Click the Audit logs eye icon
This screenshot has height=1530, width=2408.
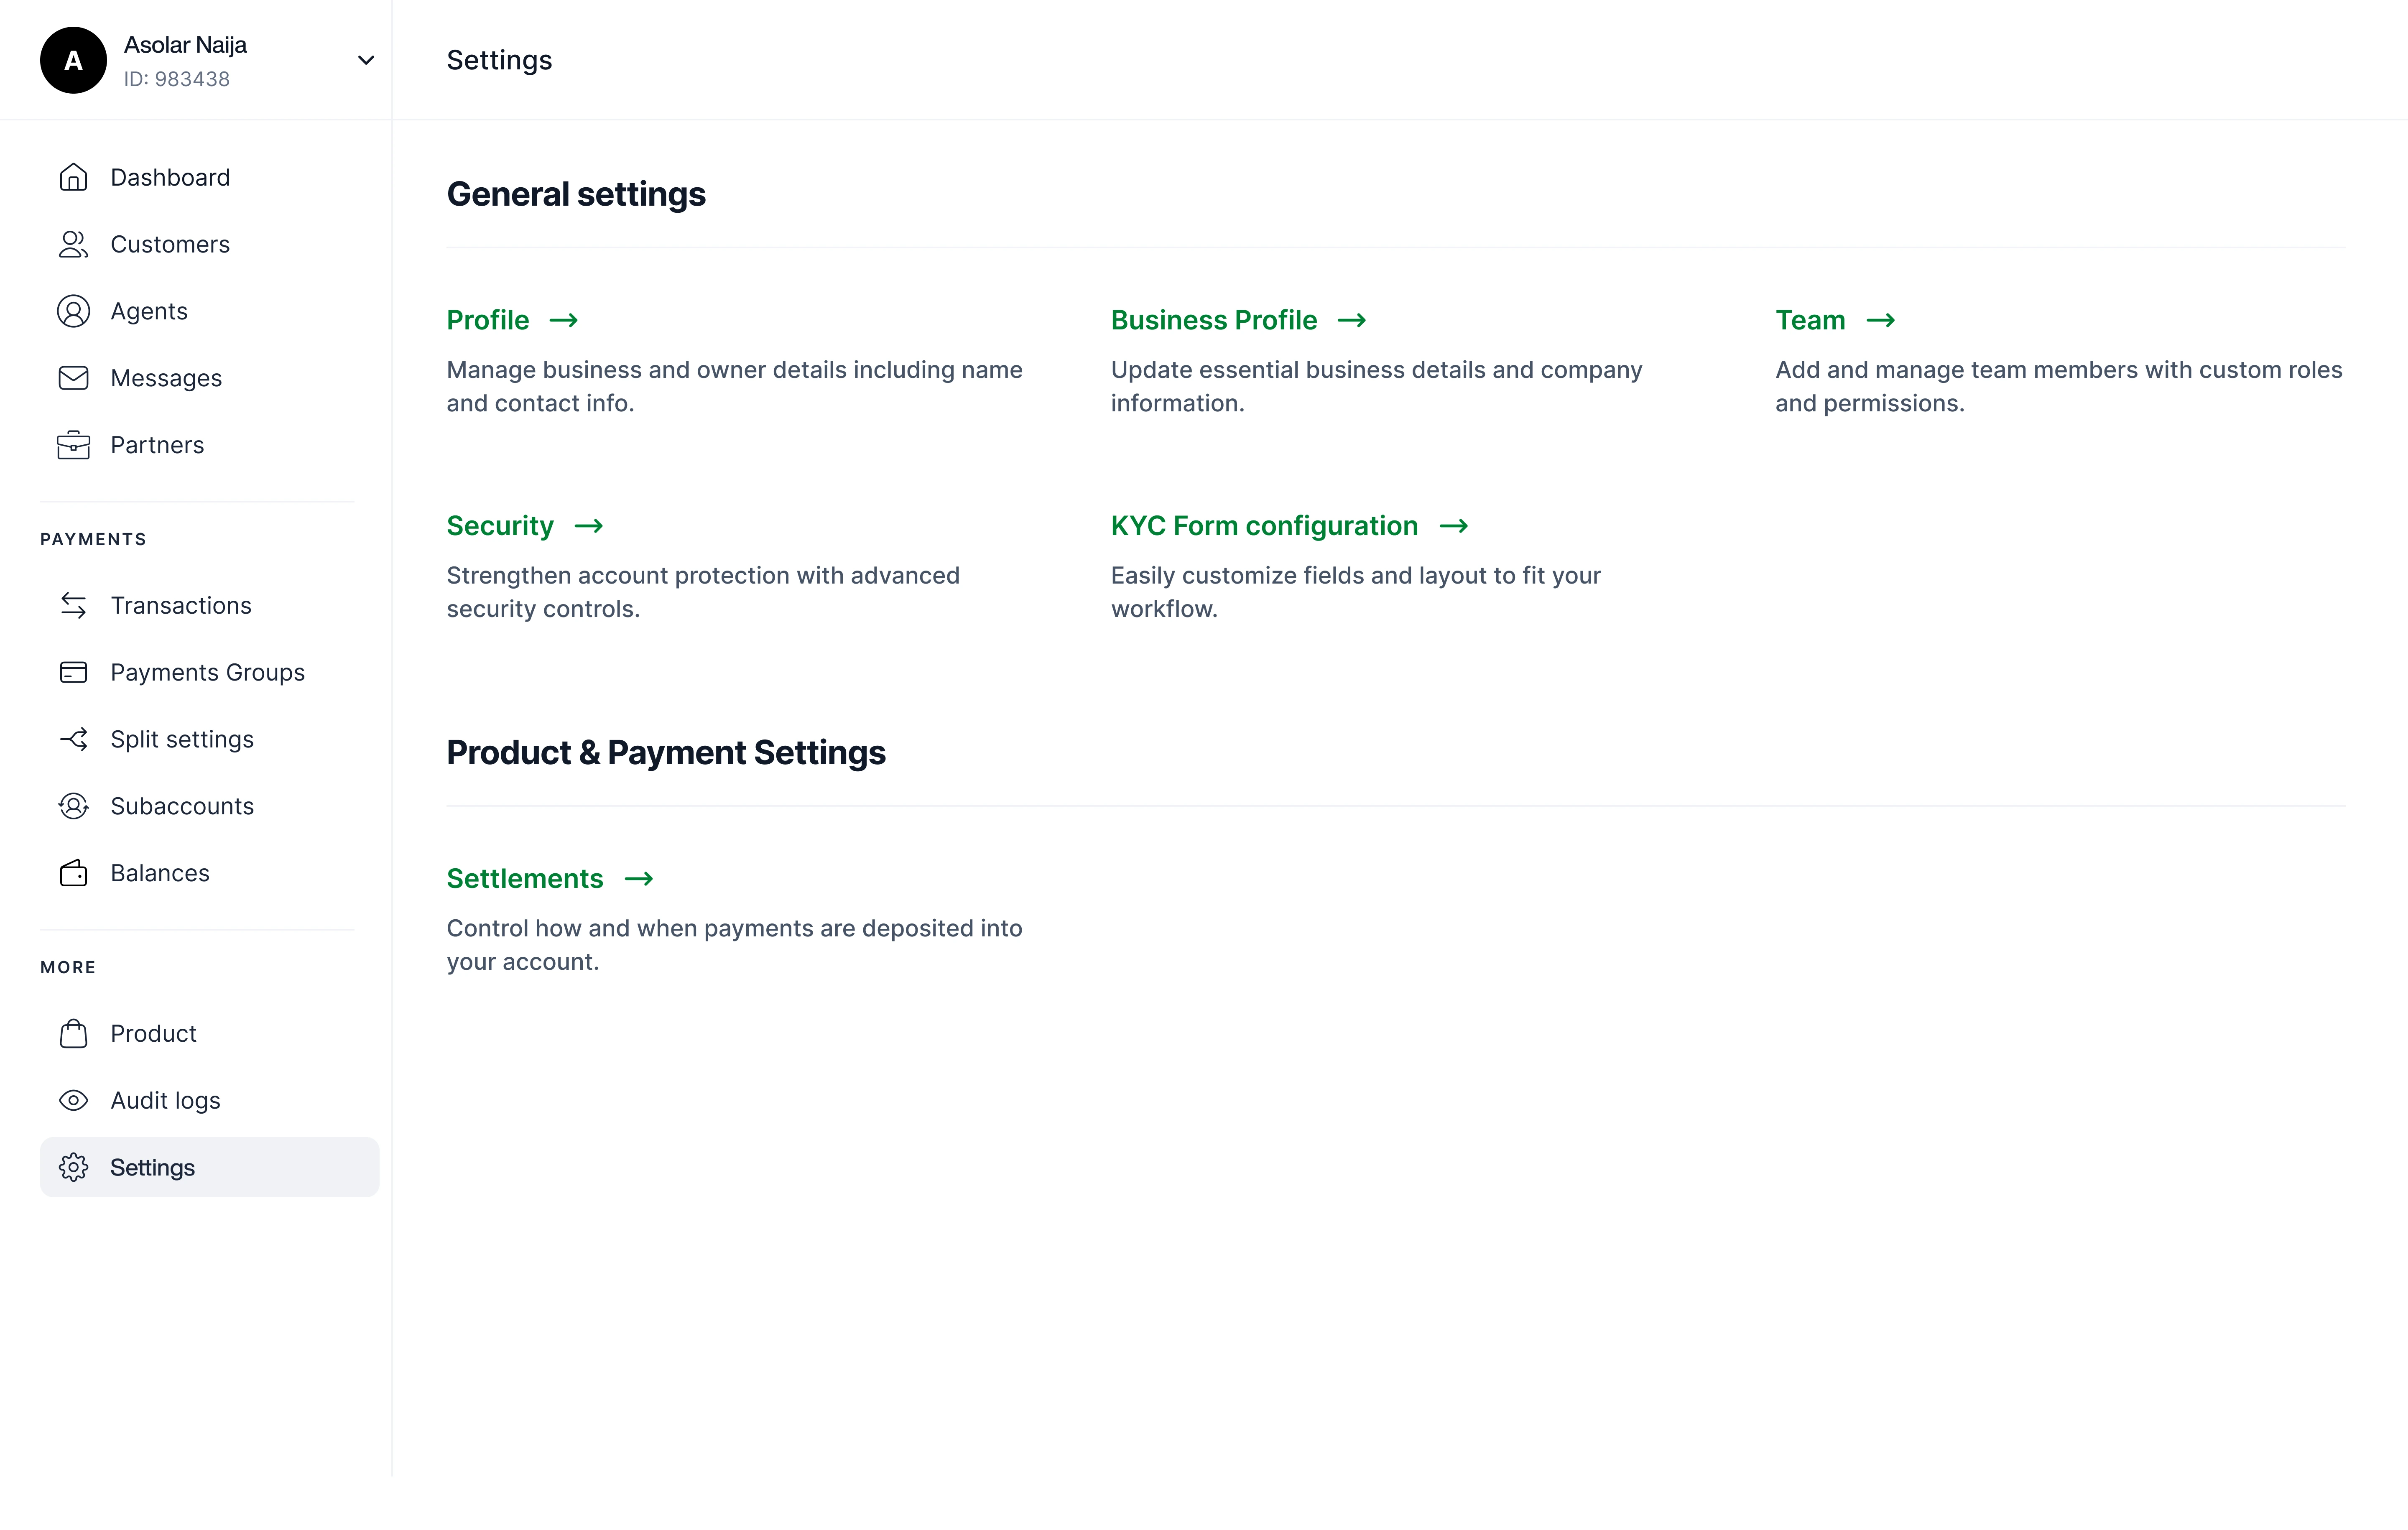click(73, 1100)
